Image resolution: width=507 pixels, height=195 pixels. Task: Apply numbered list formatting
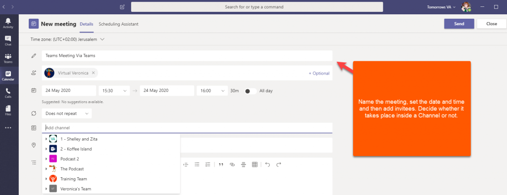coord(208,165)
